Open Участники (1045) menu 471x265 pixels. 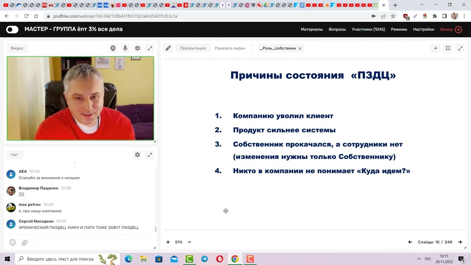pos(368,29)
